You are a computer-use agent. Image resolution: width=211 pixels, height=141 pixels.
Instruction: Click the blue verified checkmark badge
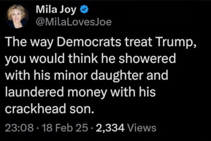click(85, 11)
